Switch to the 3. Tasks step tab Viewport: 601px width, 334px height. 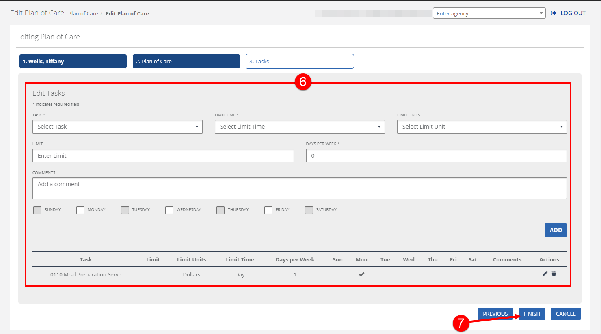[x=299, y=61]
